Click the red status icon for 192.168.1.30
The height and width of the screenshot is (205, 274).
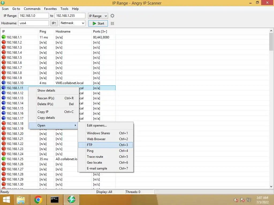pos(4,184)
